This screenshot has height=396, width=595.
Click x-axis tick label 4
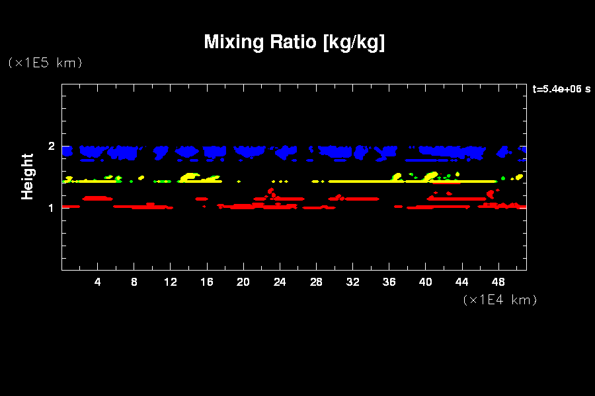pyautogui.click(x=98, y=282)
